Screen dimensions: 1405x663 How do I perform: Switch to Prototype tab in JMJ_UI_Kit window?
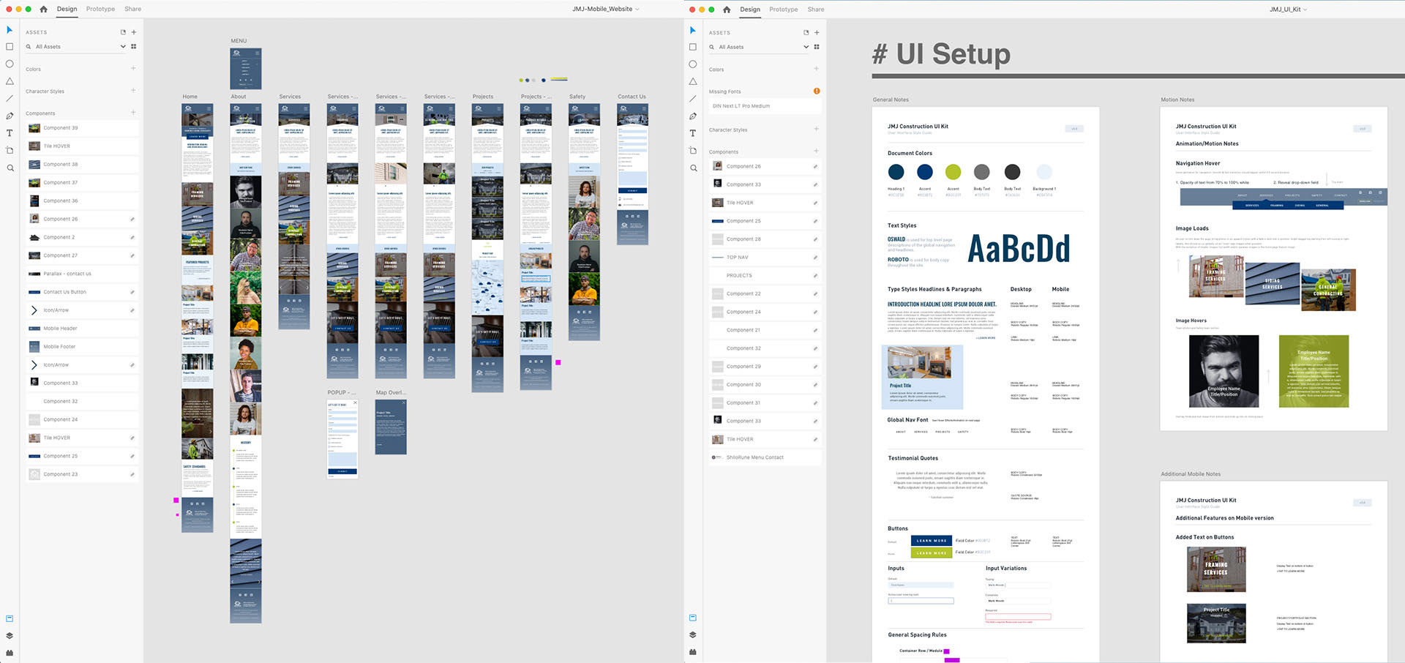(x=784, y=10)
